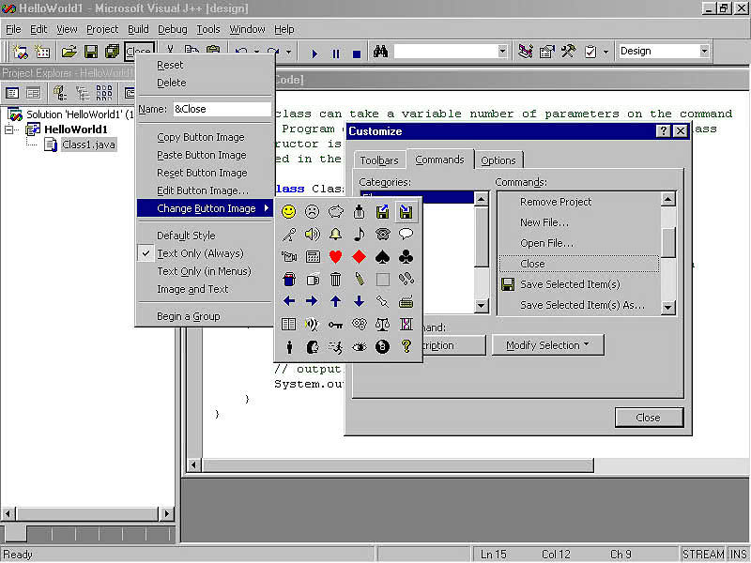The image size is (751, 563).
Task: Click the Find binoculars toolbar icon
Action: coord(380,52)
